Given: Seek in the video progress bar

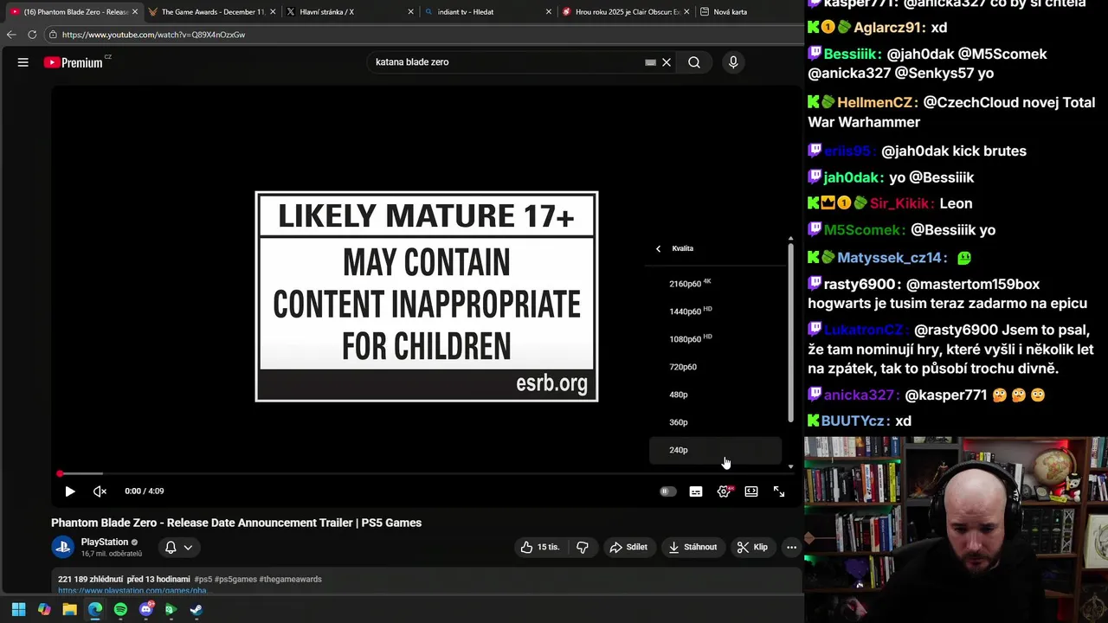Looking at the screenshot, I should 426,473.
